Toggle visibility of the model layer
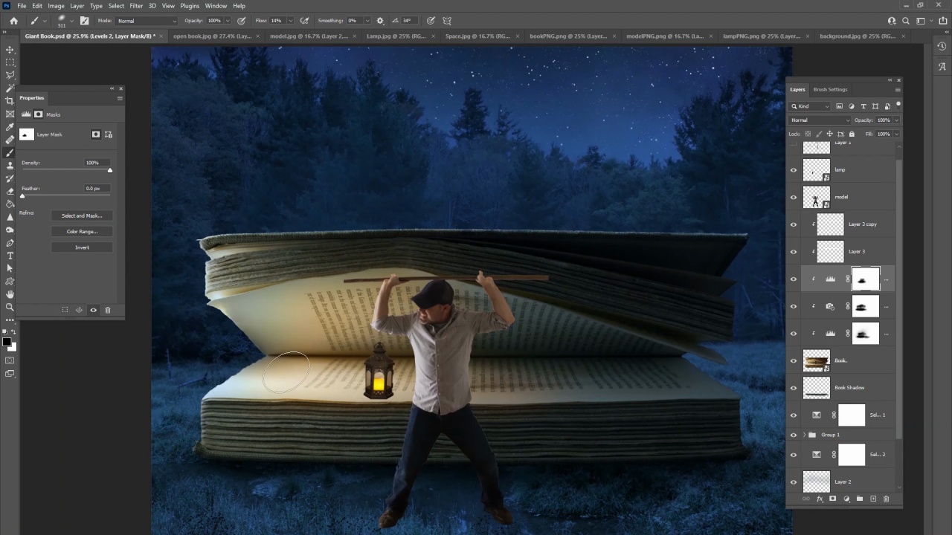Image resolution: width=952 pixels, height=535 pixels. pyautogui.click(x=793, y=197)
